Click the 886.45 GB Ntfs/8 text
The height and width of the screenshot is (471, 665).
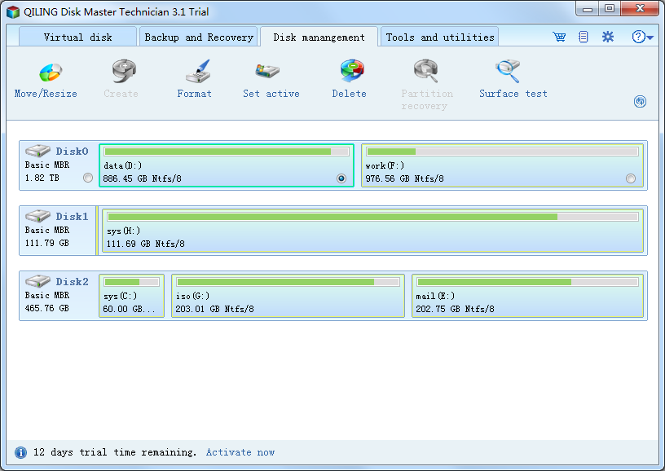tap(142, 179)
